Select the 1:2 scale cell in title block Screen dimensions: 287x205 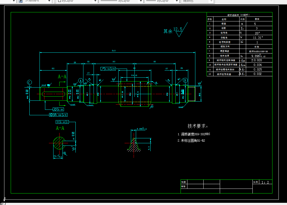(265, 182)
